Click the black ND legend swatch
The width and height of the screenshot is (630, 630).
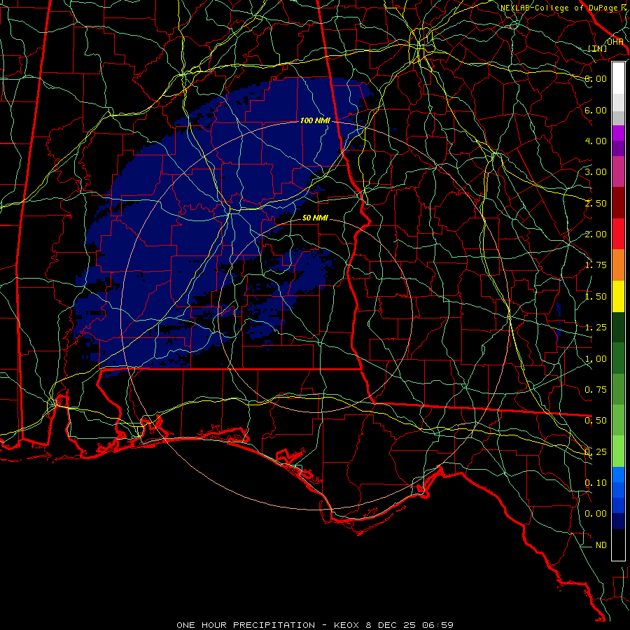[618, 545]
